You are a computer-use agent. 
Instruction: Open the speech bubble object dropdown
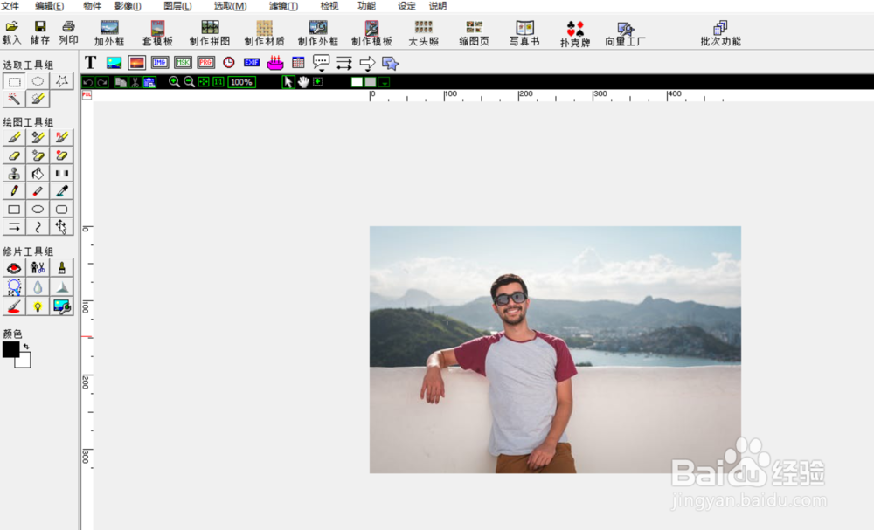click(321, 63)
